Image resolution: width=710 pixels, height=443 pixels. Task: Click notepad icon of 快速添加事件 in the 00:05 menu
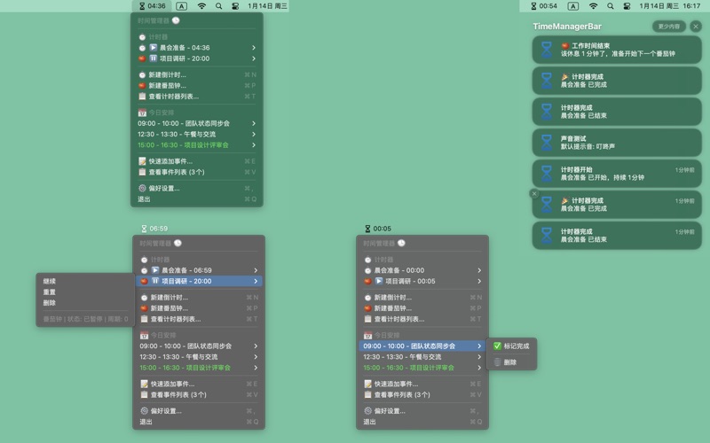pos(367,384)
